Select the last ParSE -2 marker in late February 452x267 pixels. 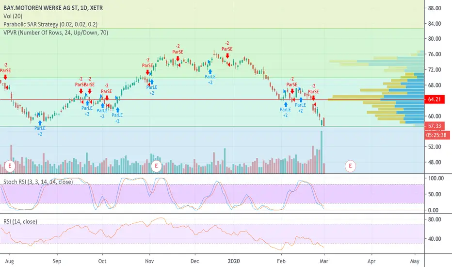(313, 91)
